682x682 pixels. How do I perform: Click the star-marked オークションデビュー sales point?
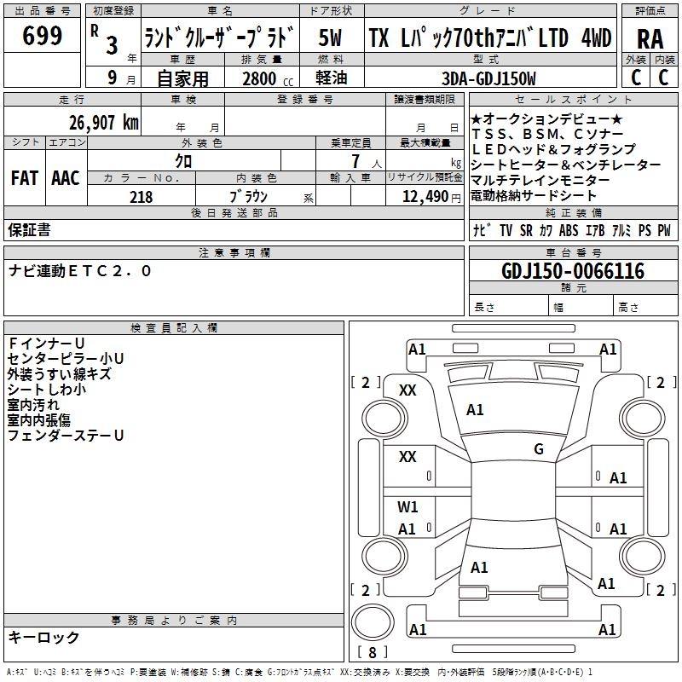[546, 119]
